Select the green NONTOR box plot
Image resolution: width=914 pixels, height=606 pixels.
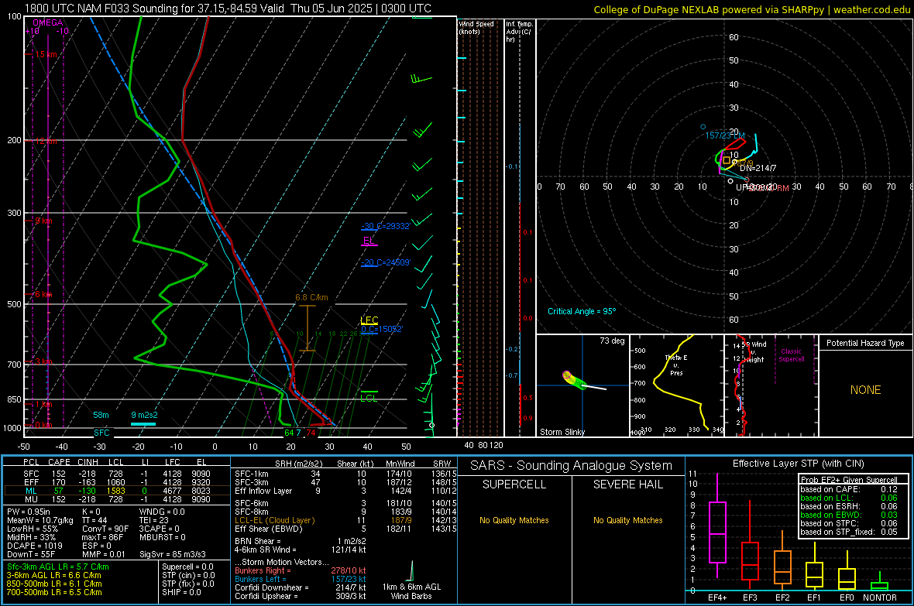pos(880,583)
